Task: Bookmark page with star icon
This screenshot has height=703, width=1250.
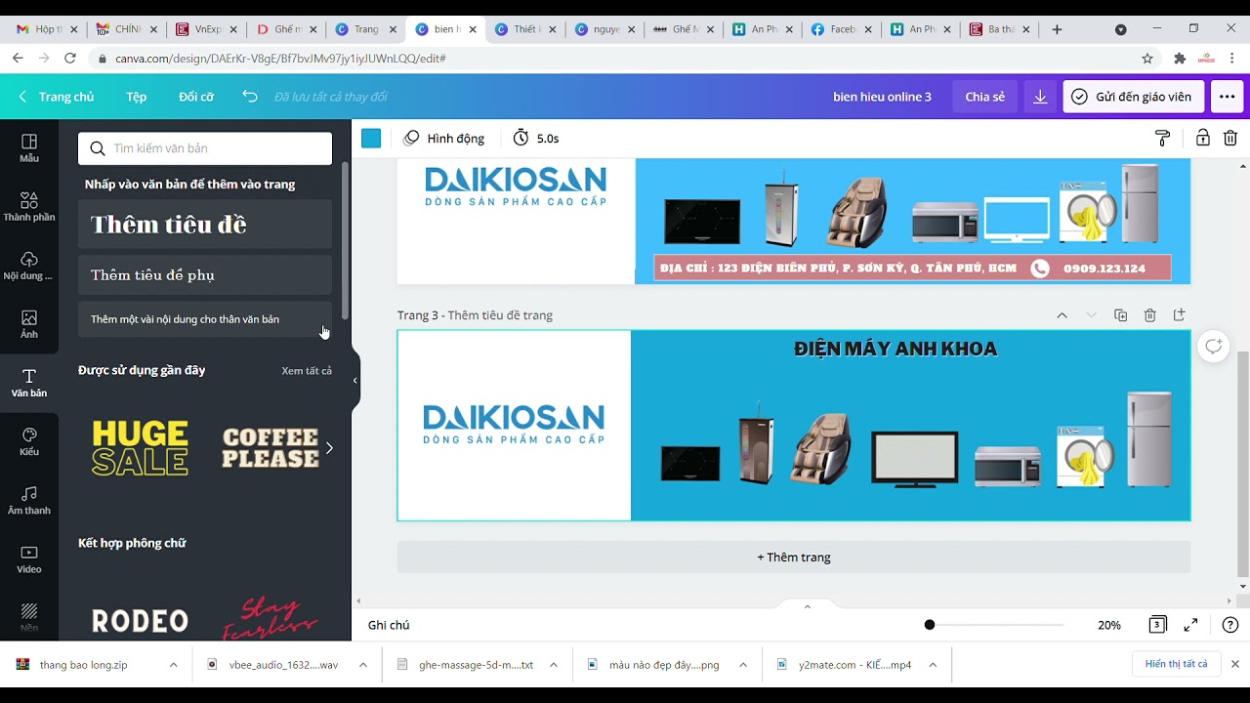Action: tap(1147, 59)
